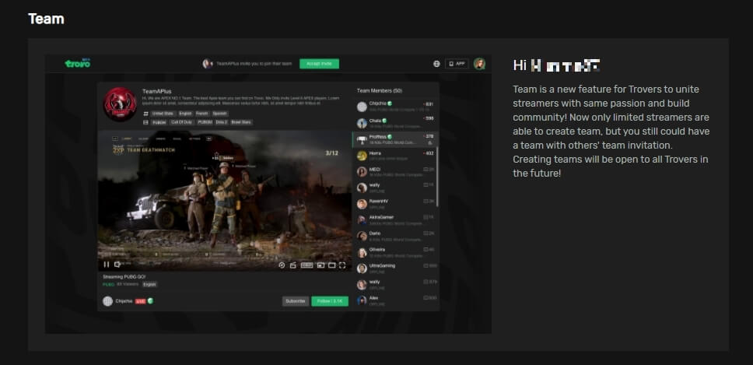This screenshot has width=753, height=365.
Task: Click the Call Of Duty game tag
Action: click(x=182, y=122)
